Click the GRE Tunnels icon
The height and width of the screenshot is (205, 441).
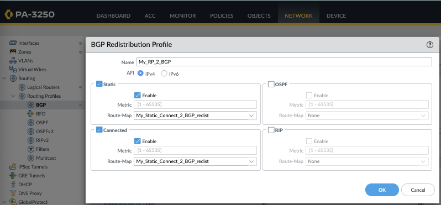(13, 176)
